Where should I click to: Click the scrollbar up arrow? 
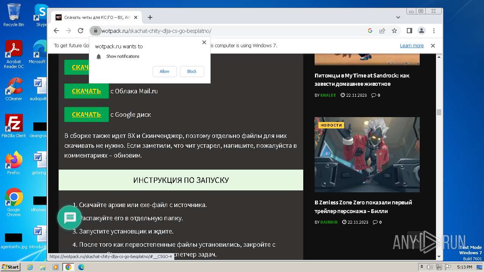(x=439, y=57)
